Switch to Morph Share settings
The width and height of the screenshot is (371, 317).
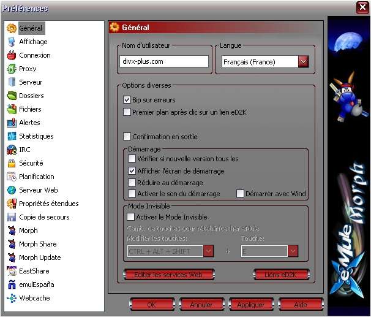37,244
